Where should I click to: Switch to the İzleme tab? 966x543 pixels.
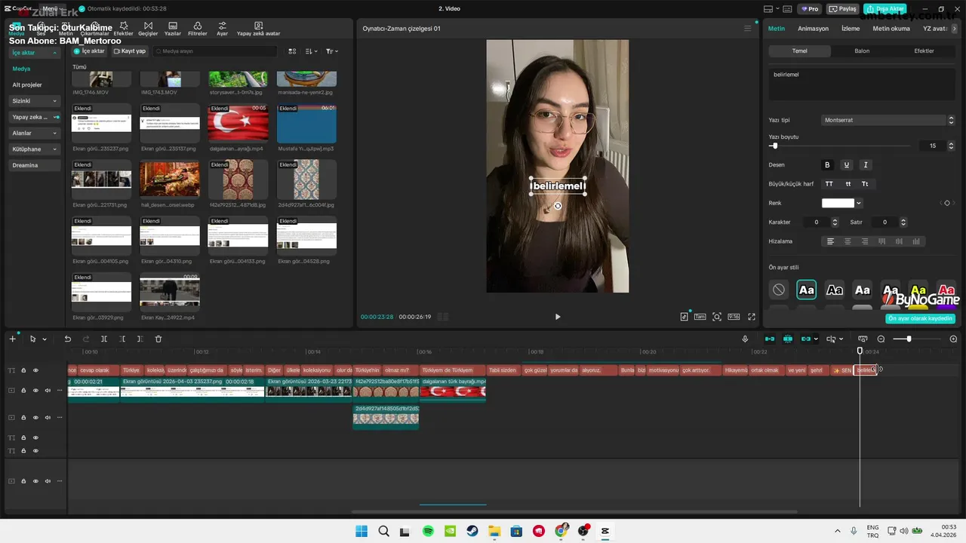click(851, 29)
